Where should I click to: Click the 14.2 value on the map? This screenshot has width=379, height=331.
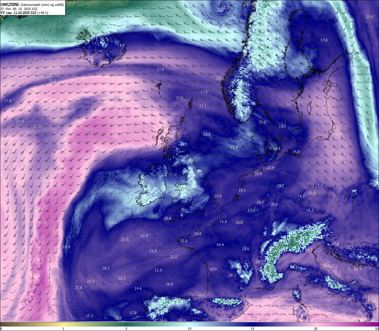pos(301,196)
